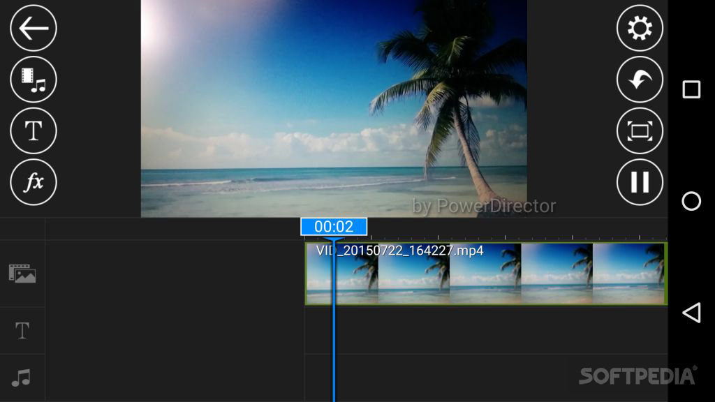This screenshot has width=715, height=402.
Task: Open the add media and music button
Action: 34,80
